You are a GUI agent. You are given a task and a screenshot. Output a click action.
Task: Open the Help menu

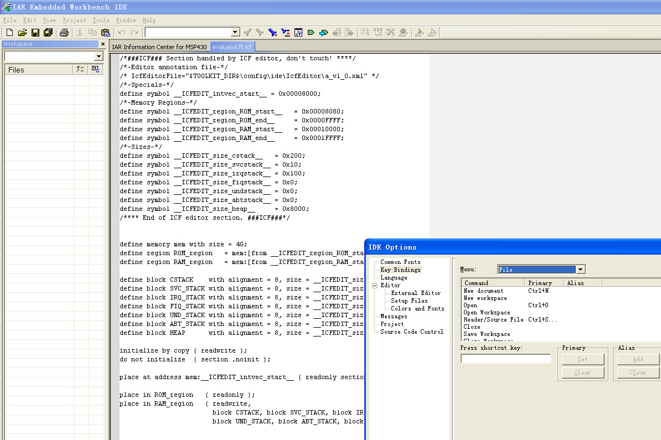point(149,20)
